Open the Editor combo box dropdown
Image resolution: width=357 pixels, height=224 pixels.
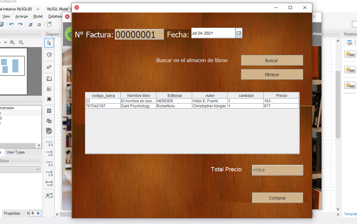click(37, 169)
